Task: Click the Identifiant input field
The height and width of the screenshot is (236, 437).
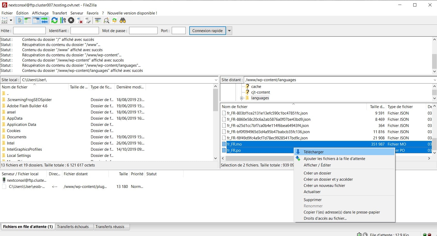Action: (85, 31)
